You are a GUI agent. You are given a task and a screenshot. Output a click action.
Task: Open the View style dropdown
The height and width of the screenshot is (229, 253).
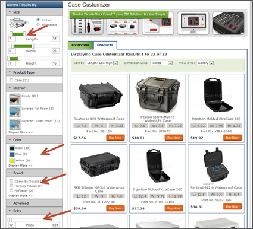205,63
